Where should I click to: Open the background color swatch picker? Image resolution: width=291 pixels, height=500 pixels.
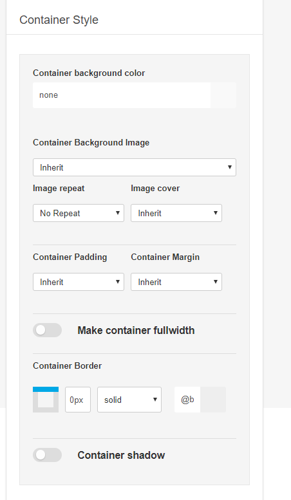(x=223, y=95)
